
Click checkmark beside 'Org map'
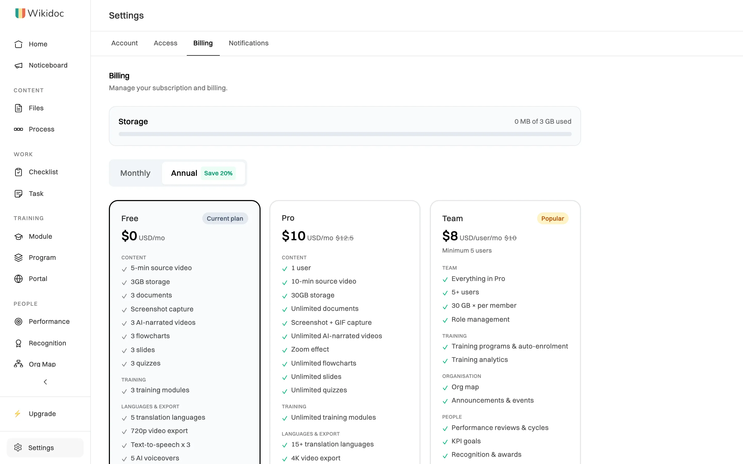[x=445, y=388]
